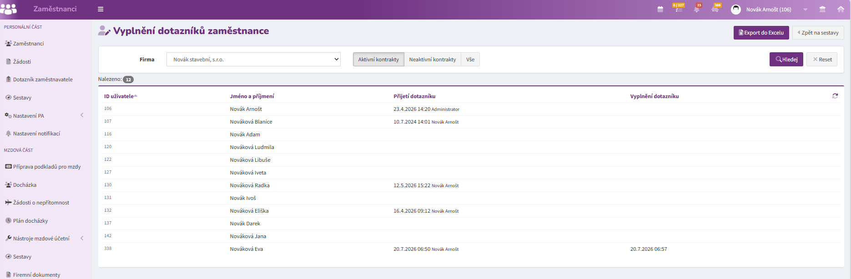Click user ID 130 cell
This screenshot has width=851, height=279.
(108, 185)
